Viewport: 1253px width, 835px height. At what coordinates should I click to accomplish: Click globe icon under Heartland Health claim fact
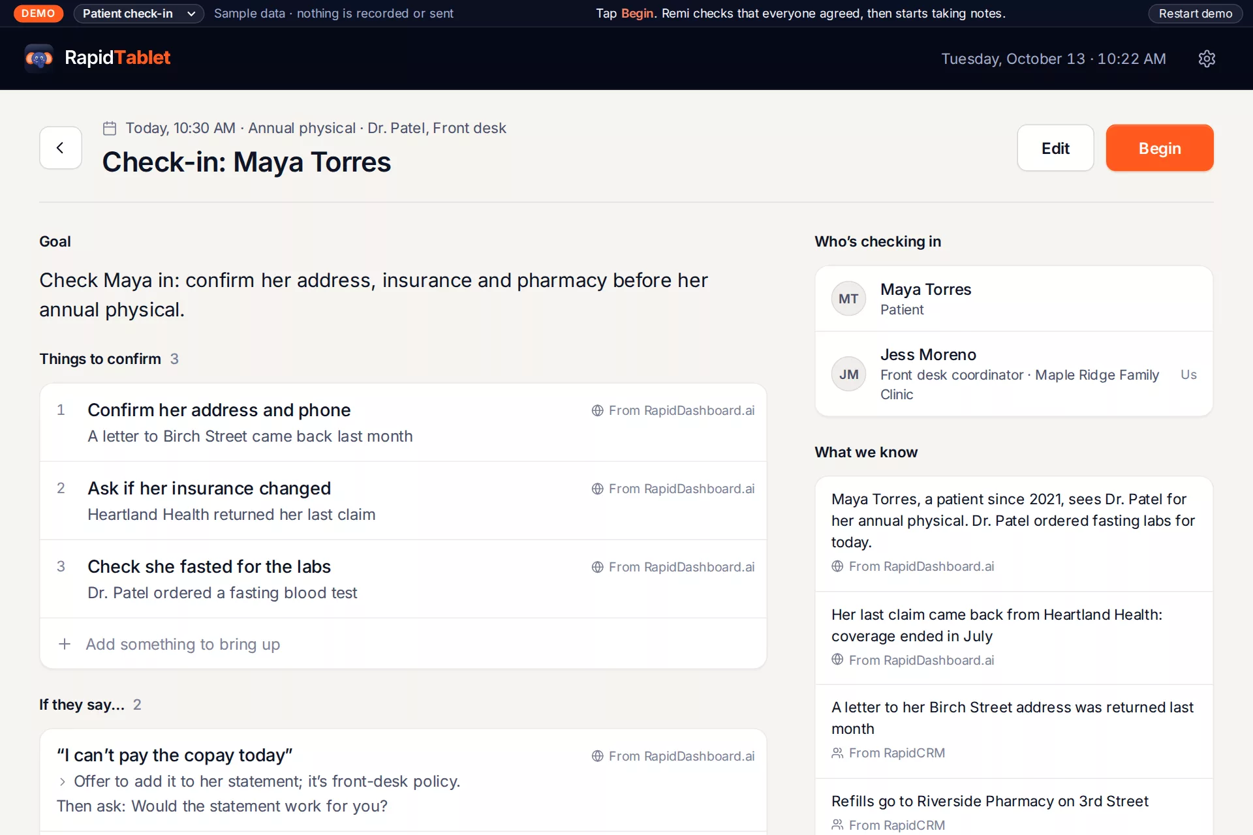point(837,660)
